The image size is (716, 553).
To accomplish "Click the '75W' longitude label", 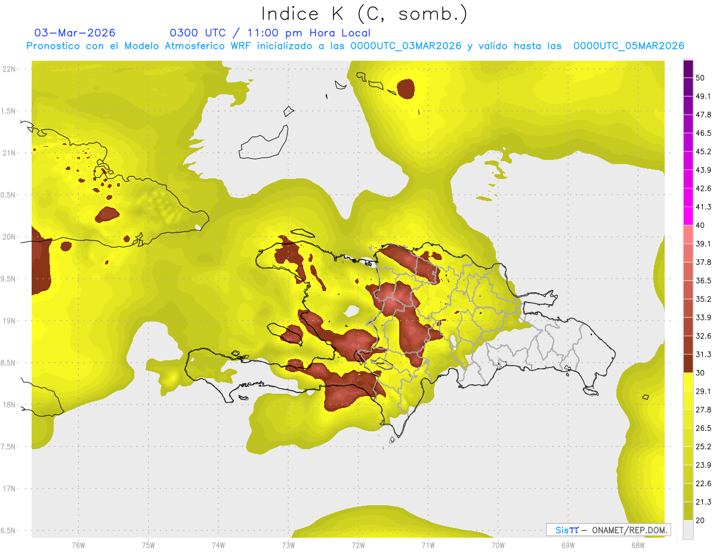I will 148,545.
